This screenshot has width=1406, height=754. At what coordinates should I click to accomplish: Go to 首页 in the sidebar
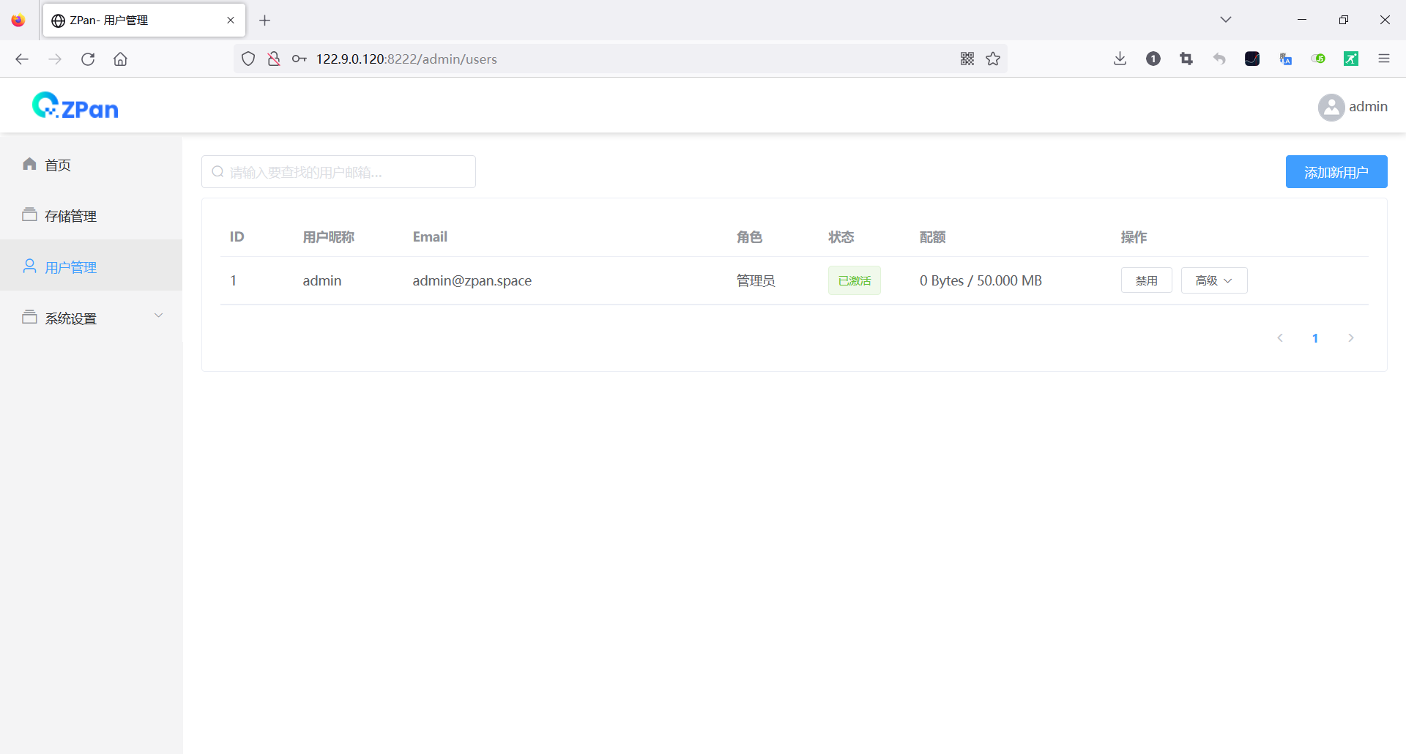(91, 165)
